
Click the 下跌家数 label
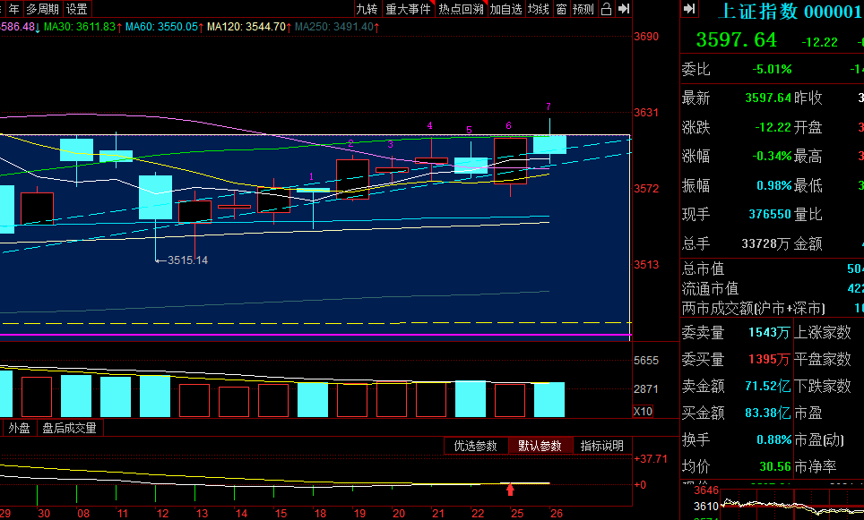[823, 386]
